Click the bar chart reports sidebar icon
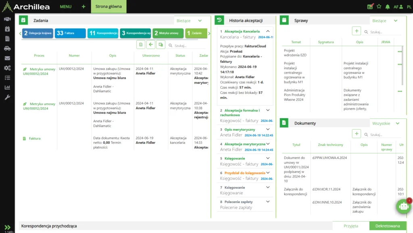The height and width of the screenshot is (233, 413). pyautogui.click(x=7, y=87)
